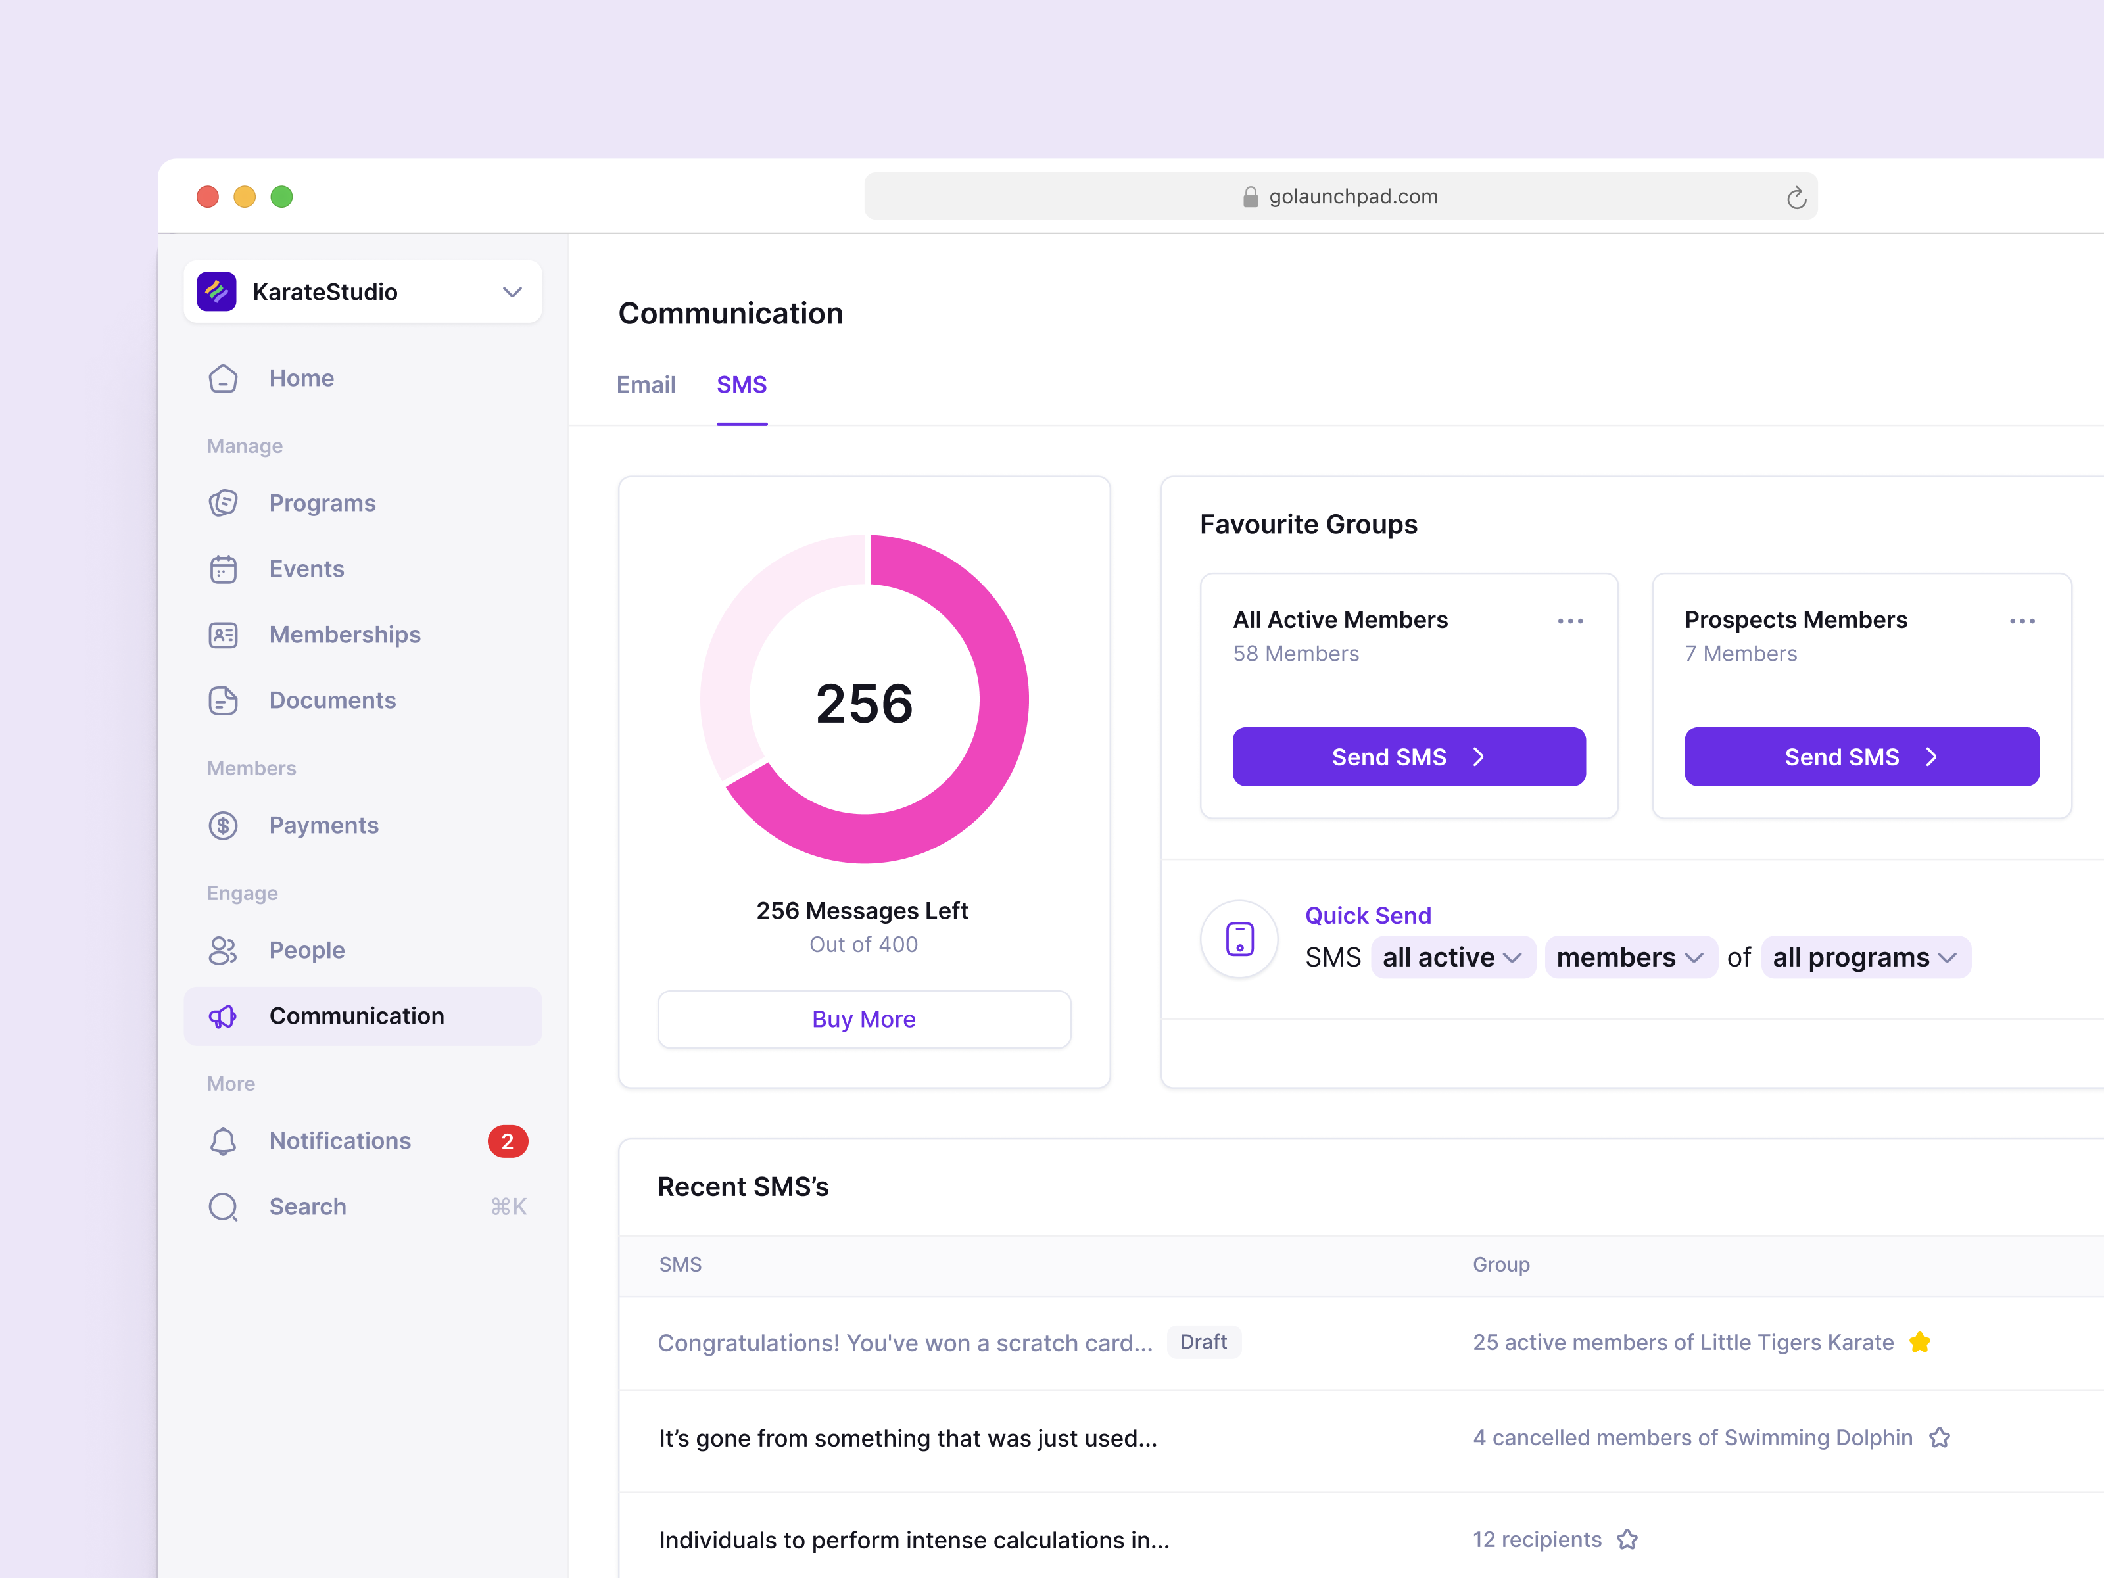Open the 'all programs' Quick Send dropdown

pyautogui.click(x=1865, y=957)
